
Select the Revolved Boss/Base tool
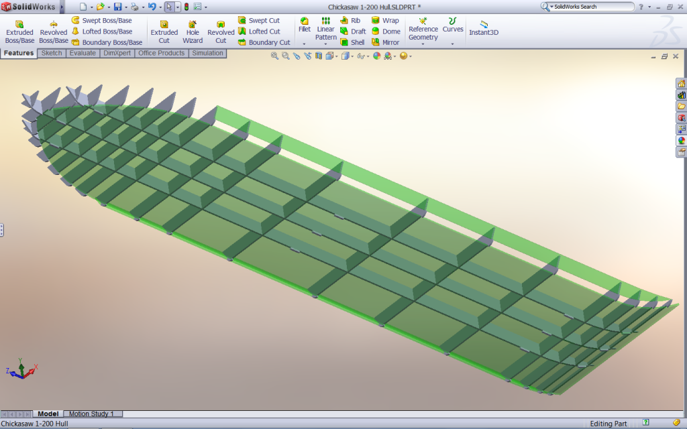coord(54,32)
